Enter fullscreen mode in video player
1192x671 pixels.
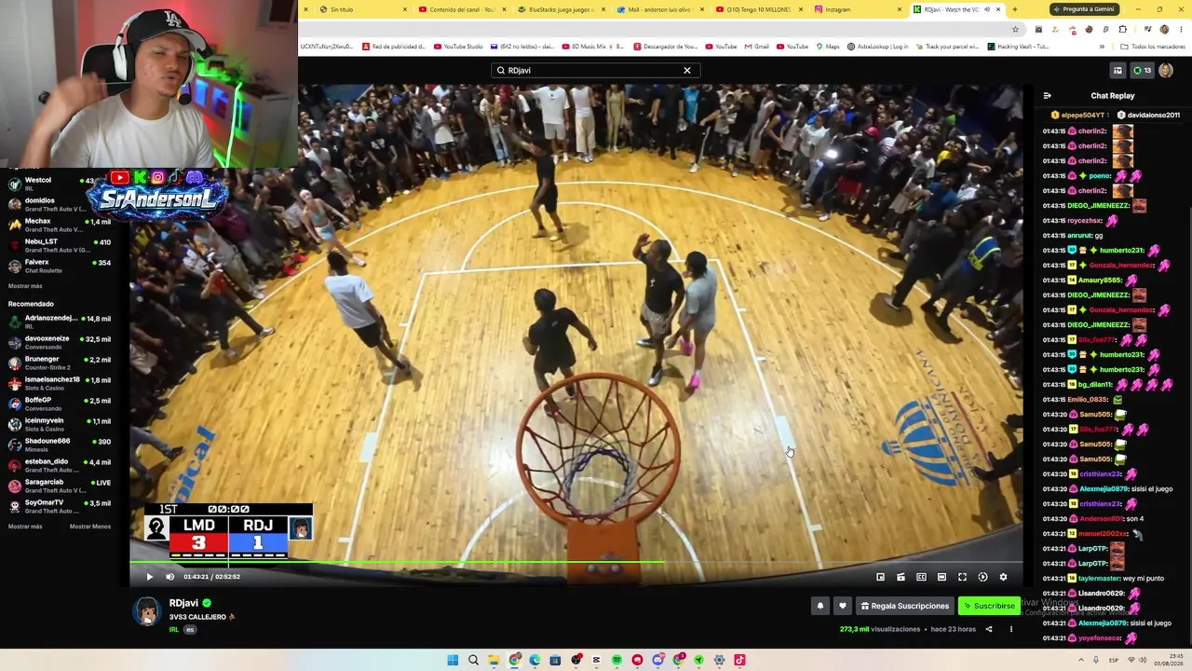[962, 577]
